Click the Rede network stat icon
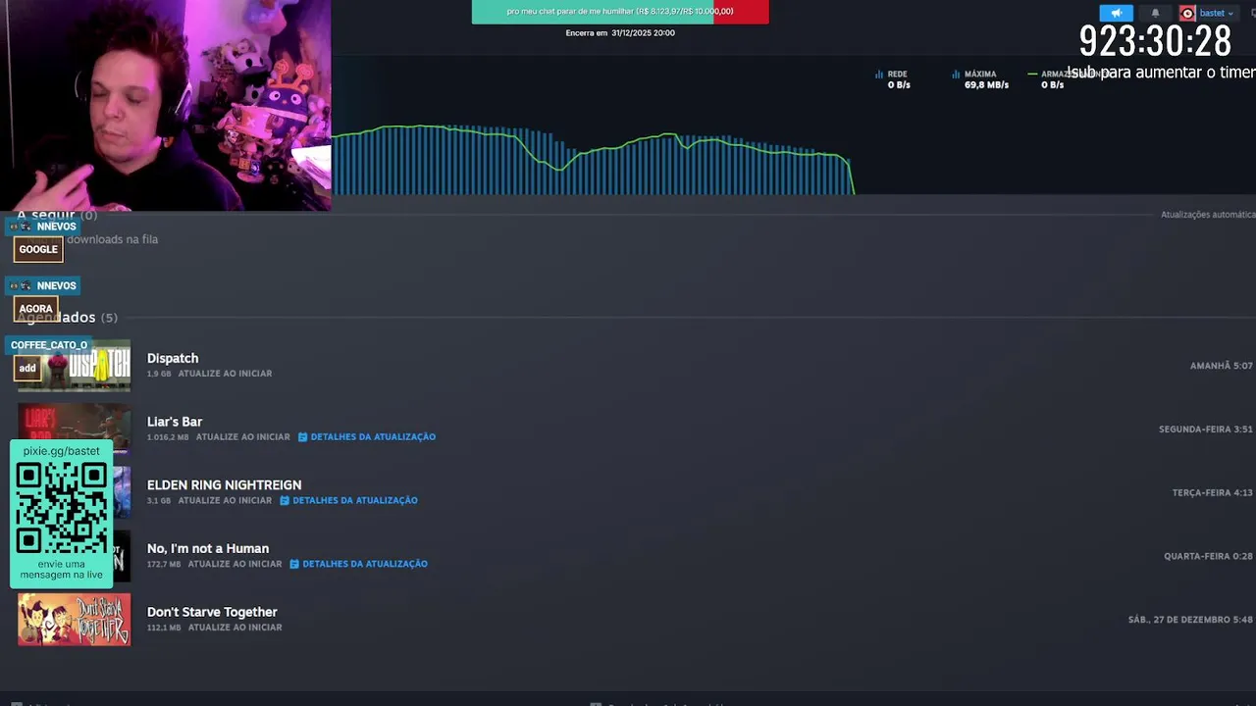The width and height of the screenshot is (1256, 706). [879, 75]
